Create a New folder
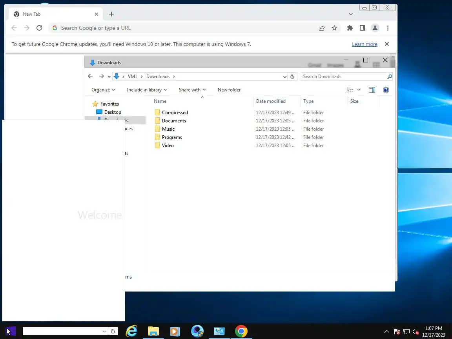The height and width of the screenshot is (339, 452). tap(229, 89)
